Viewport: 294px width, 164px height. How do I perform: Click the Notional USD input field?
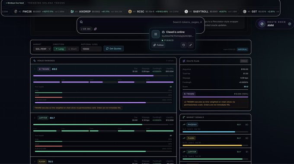(91, 49)
